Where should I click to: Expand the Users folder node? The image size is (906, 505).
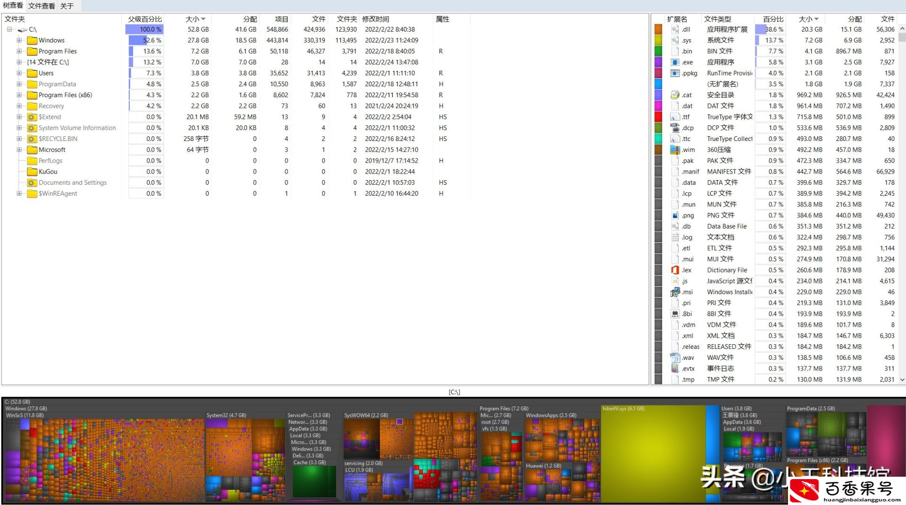[19, 73]
